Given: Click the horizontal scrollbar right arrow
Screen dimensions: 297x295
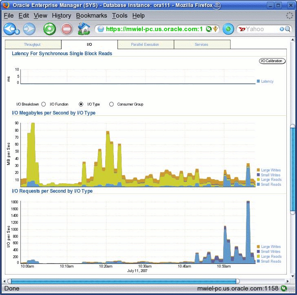Looking at the screenshot, I should [x=288, y=281].
